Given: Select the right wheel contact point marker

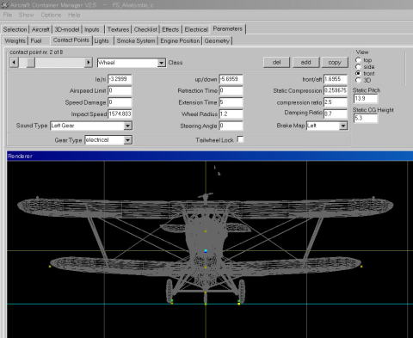Looking at the screenshot, I should (x=239, y=304).
